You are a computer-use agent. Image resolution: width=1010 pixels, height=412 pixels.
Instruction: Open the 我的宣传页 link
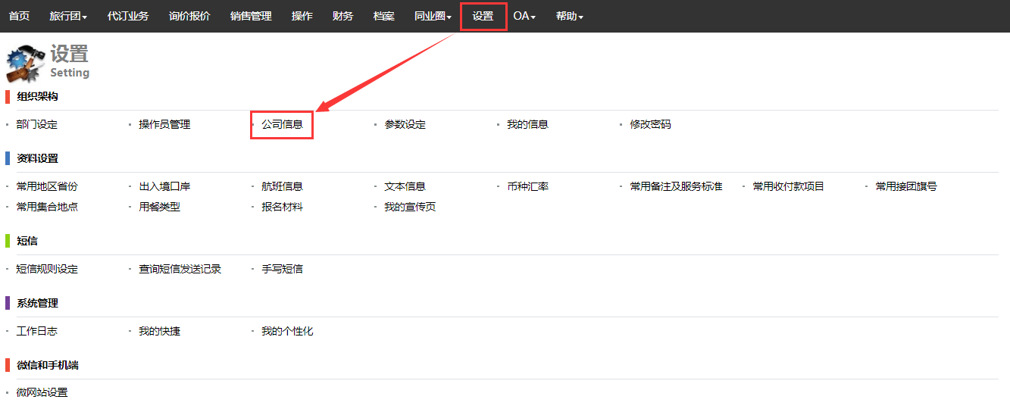[410, 207]
